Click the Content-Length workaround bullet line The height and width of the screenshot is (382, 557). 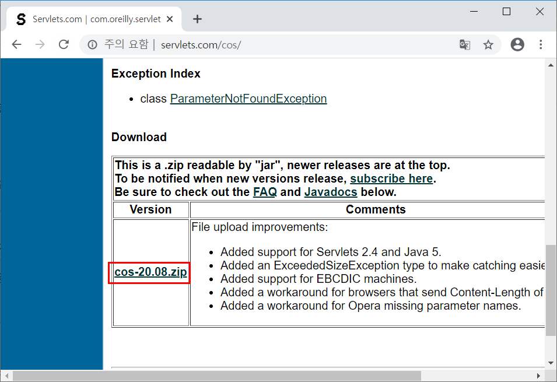(382, 292)
